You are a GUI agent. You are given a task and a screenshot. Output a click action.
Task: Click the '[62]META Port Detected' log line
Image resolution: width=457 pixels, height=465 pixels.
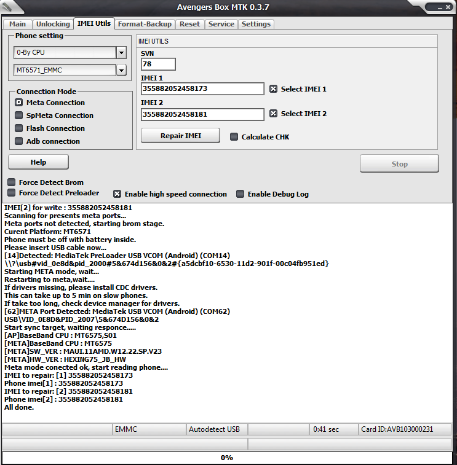click(x=117, y=311)
